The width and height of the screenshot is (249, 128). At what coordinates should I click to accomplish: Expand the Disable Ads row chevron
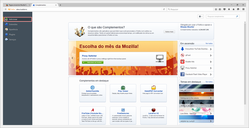point(211,62)
